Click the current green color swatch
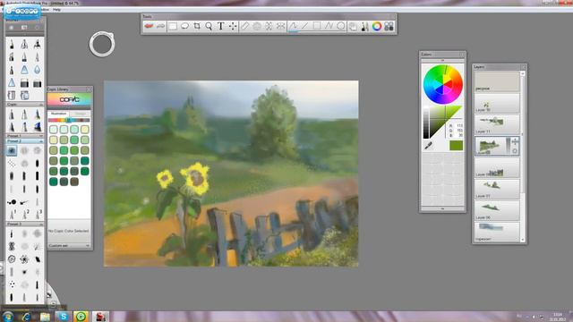The height and width of the screenshot is (322, 573). pyautogui.click(x=456, y=145)
